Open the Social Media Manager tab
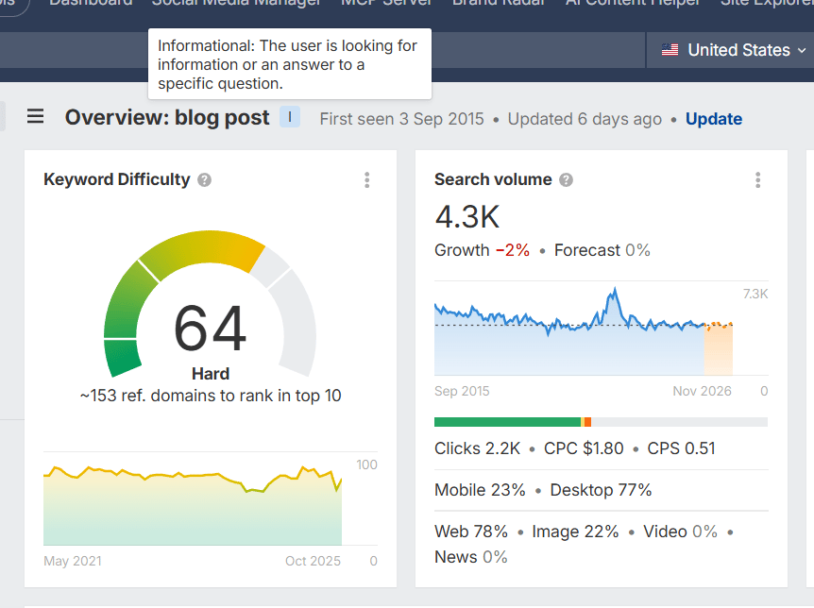Image resolution: width=814 pixels, height=608 pixels. tap(236, 3)
